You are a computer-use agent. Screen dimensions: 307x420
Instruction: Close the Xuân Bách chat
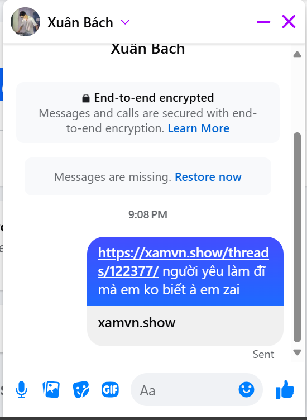pos(289,22)
